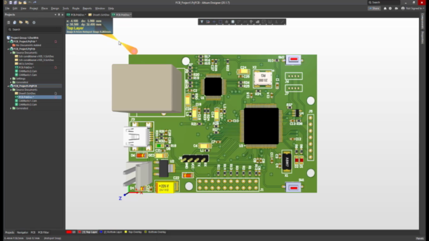The image size is (429, 241).
Task: Open the File menu
Action: [7, 9]
